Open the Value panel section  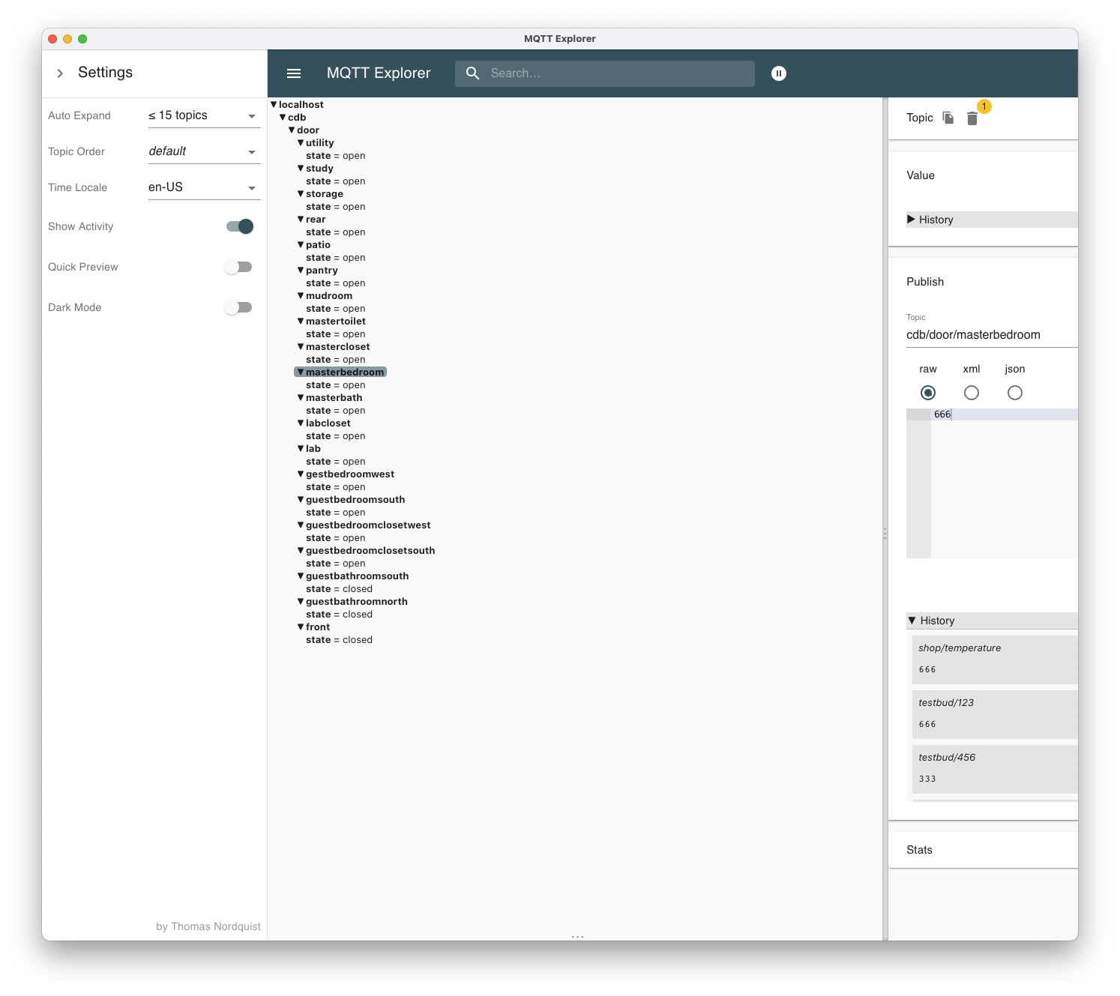click(921, 175)
